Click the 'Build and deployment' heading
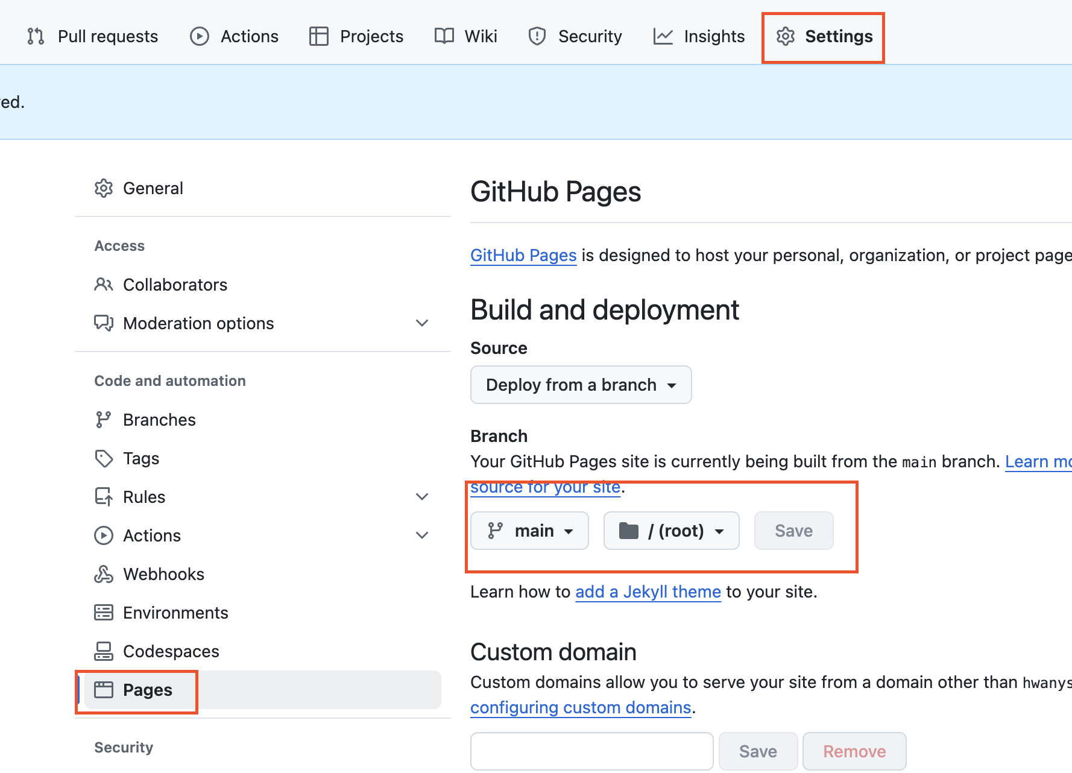Screen dimensions: 1072x773 [605, 310]
